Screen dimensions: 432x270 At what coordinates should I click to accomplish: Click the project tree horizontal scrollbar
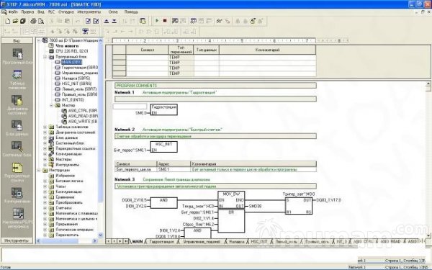pyautogui.click(x=66, y=241)
